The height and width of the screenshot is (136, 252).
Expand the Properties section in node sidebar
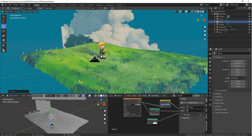click(186, 118)
